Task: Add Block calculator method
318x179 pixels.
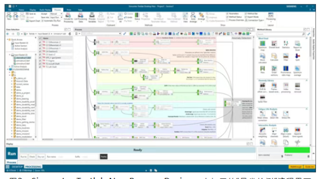Action: click(x=263, y=58)
